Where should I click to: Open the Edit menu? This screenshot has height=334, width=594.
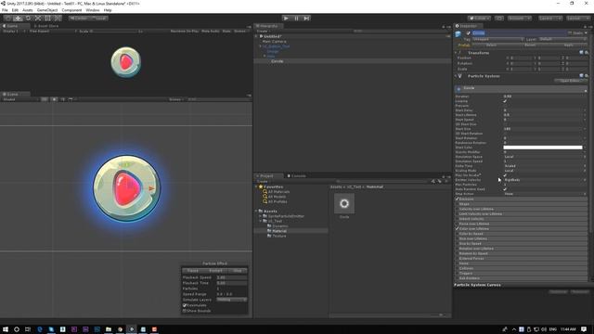coord(15,10)
